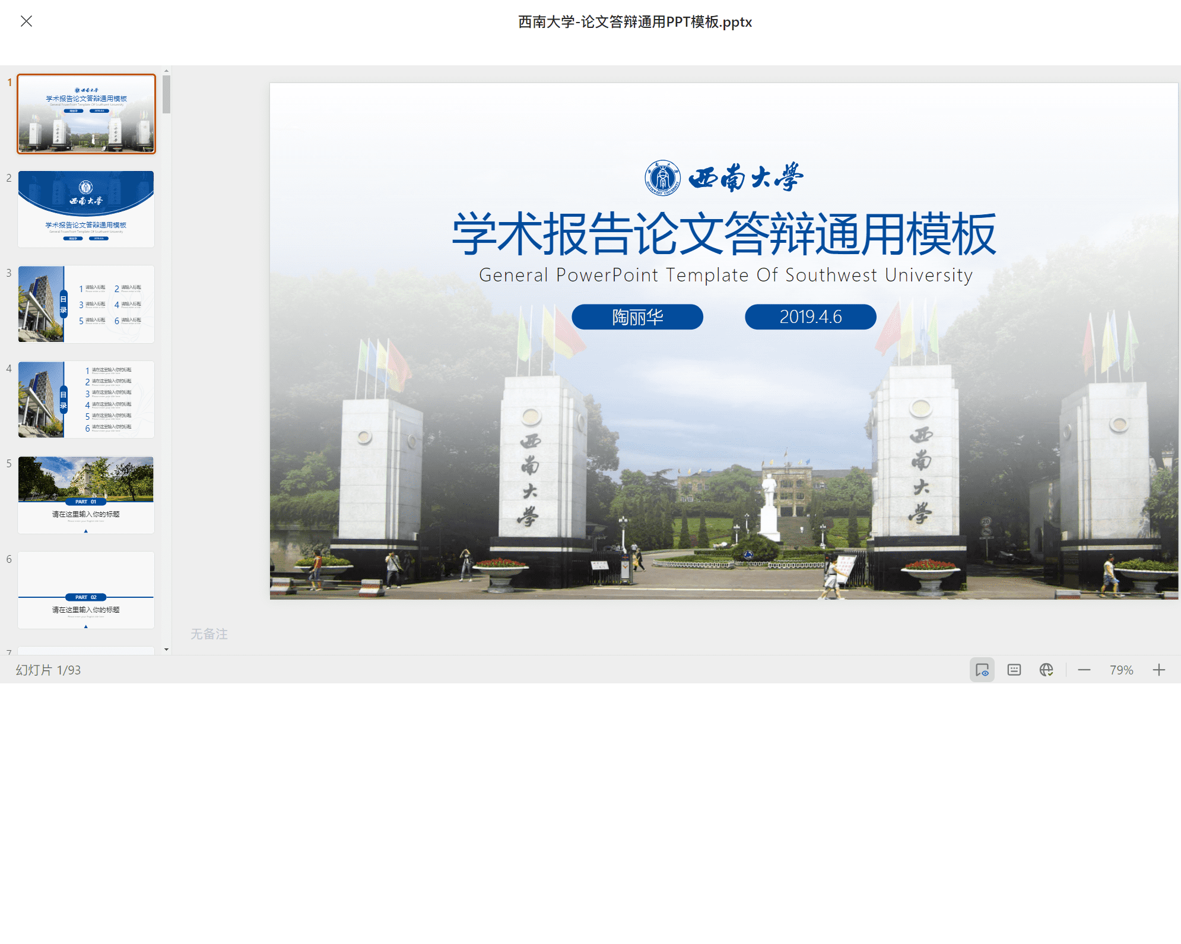Click the thumbnail panel scrollbar handle
This screenshot has width=1181, height=944.
(167, 94)
